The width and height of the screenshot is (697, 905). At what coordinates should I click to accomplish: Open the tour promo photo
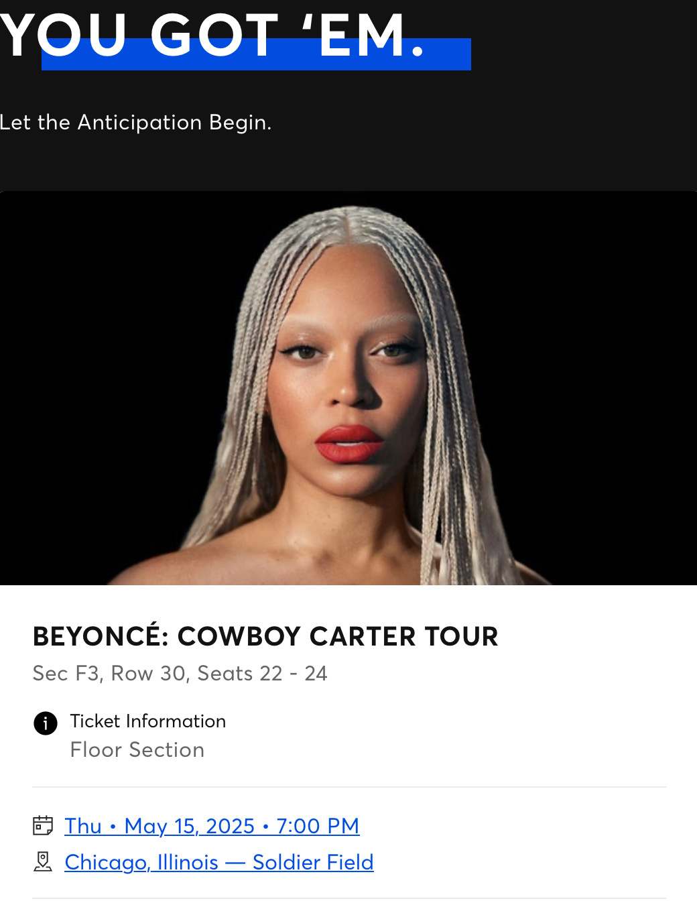coord(348,388)
